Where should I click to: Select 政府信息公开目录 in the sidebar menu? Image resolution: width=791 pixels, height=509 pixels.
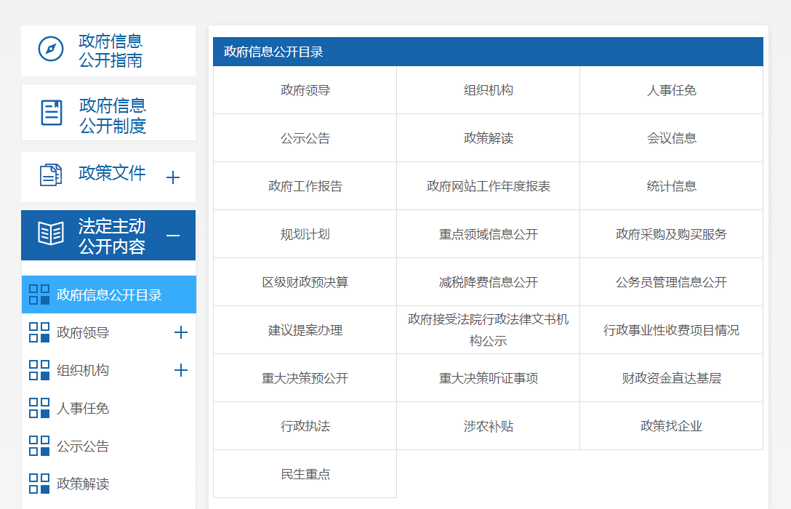pos(109,295)
